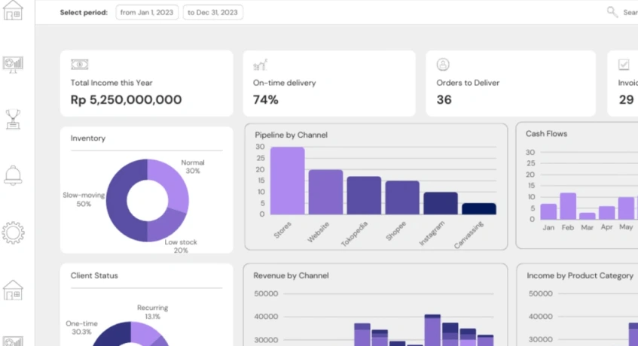Click the '74%' on-time delivery value
The width and height of the screenshot is (638, 346).
point(266,99)
